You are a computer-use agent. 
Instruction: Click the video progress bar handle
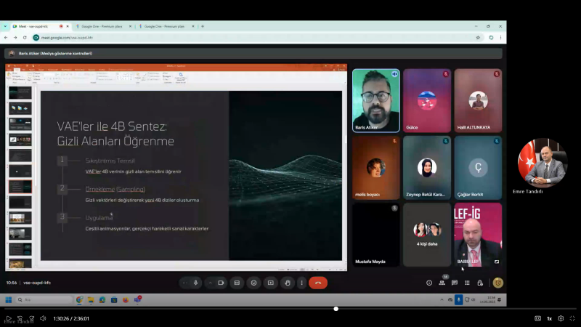[336, 309]
